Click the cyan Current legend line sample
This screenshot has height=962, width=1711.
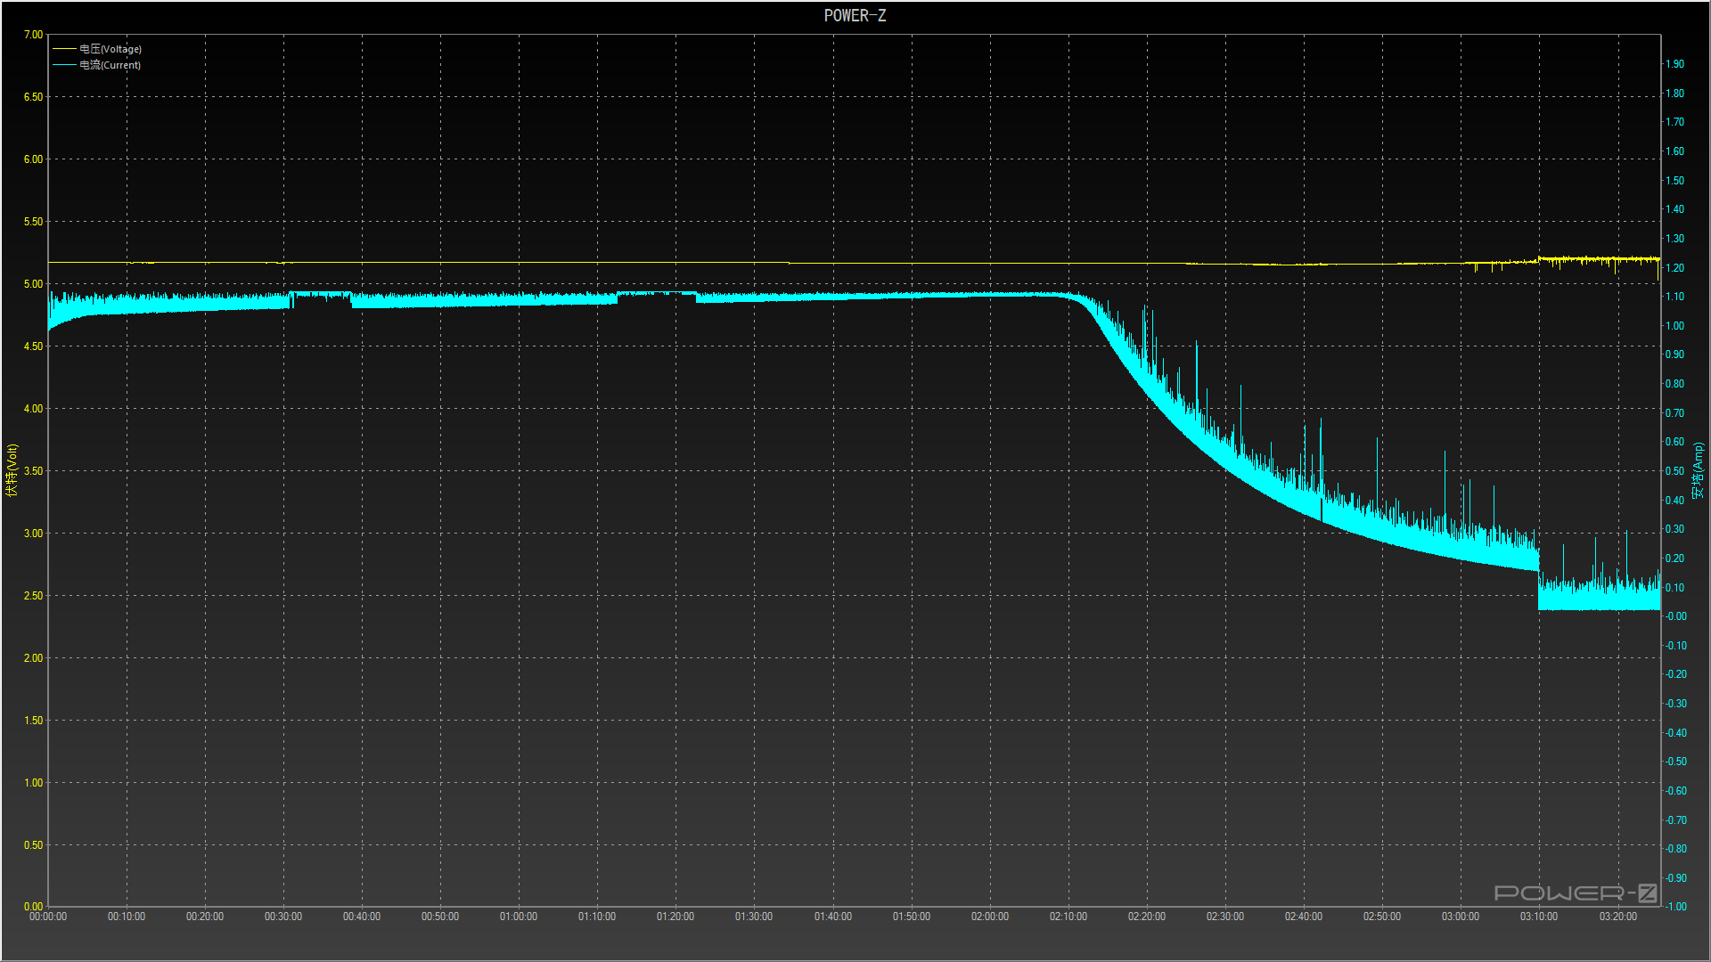(64, 65)
